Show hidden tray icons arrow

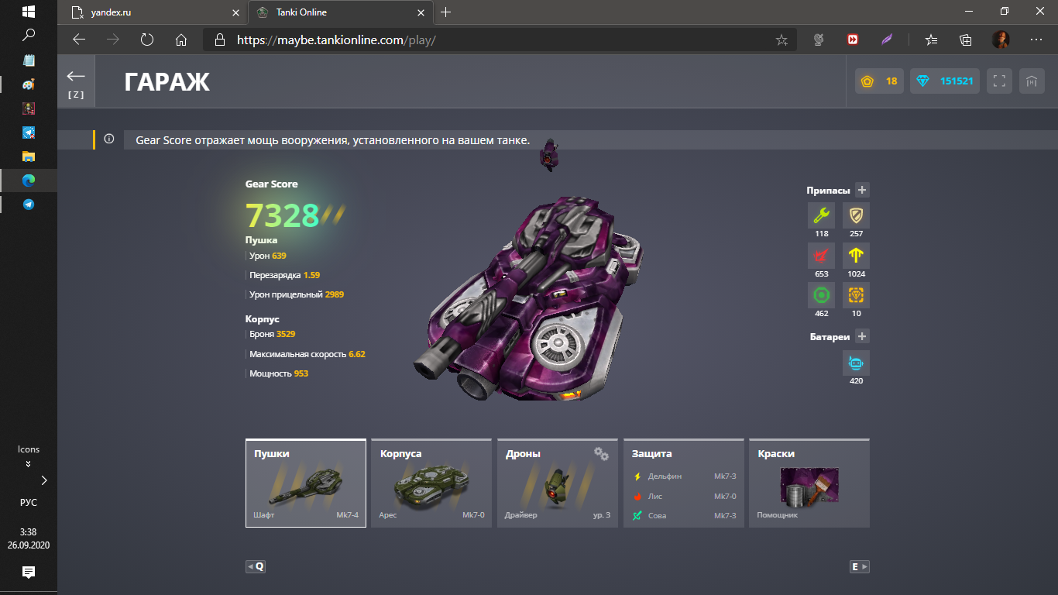coord(44,480)
